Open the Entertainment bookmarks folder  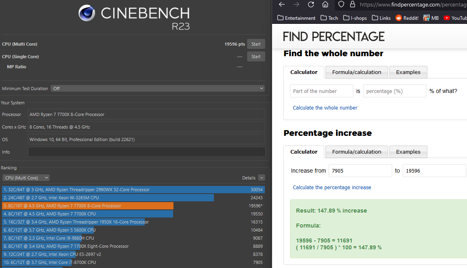[296, 18]
